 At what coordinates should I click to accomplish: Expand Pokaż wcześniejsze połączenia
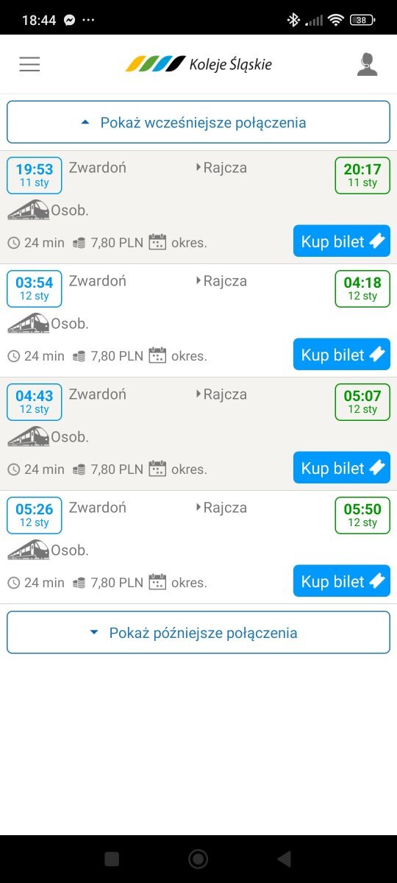click(198, 122)
